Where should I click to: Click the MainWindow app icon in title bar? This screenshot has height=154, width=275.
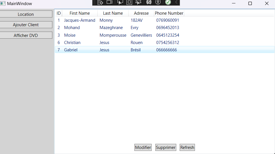3,4
